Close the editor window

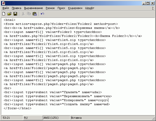coord(152,3)
